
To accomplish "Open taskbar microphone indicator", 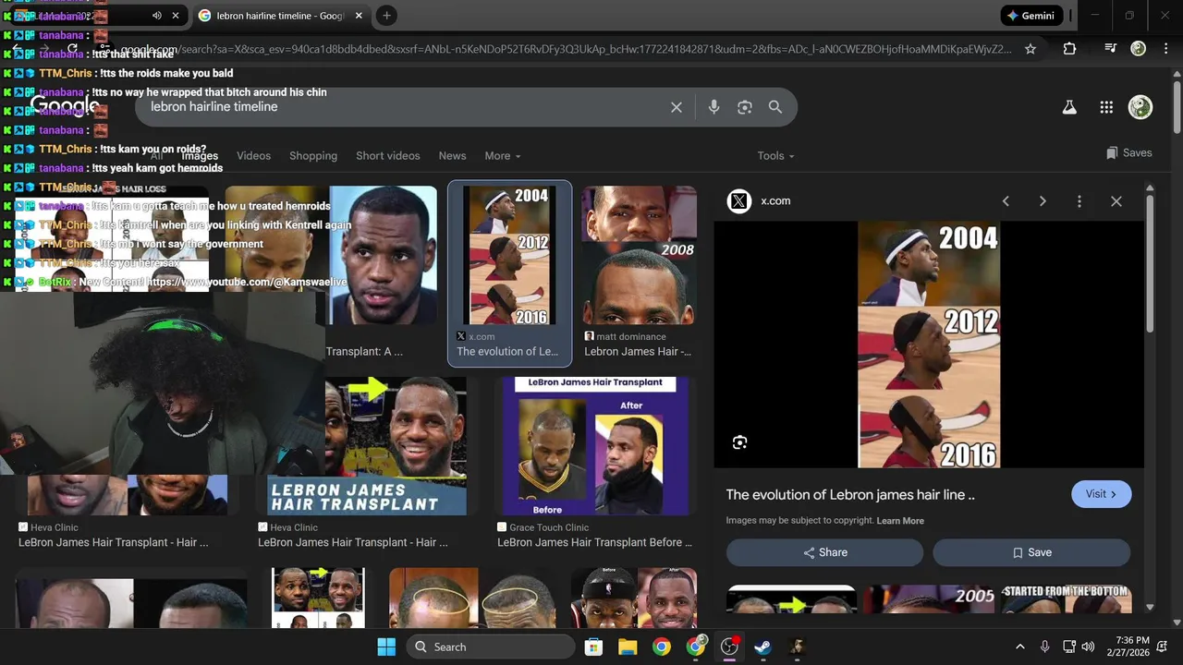I will pyautogui.click(x=1044, y=647).
